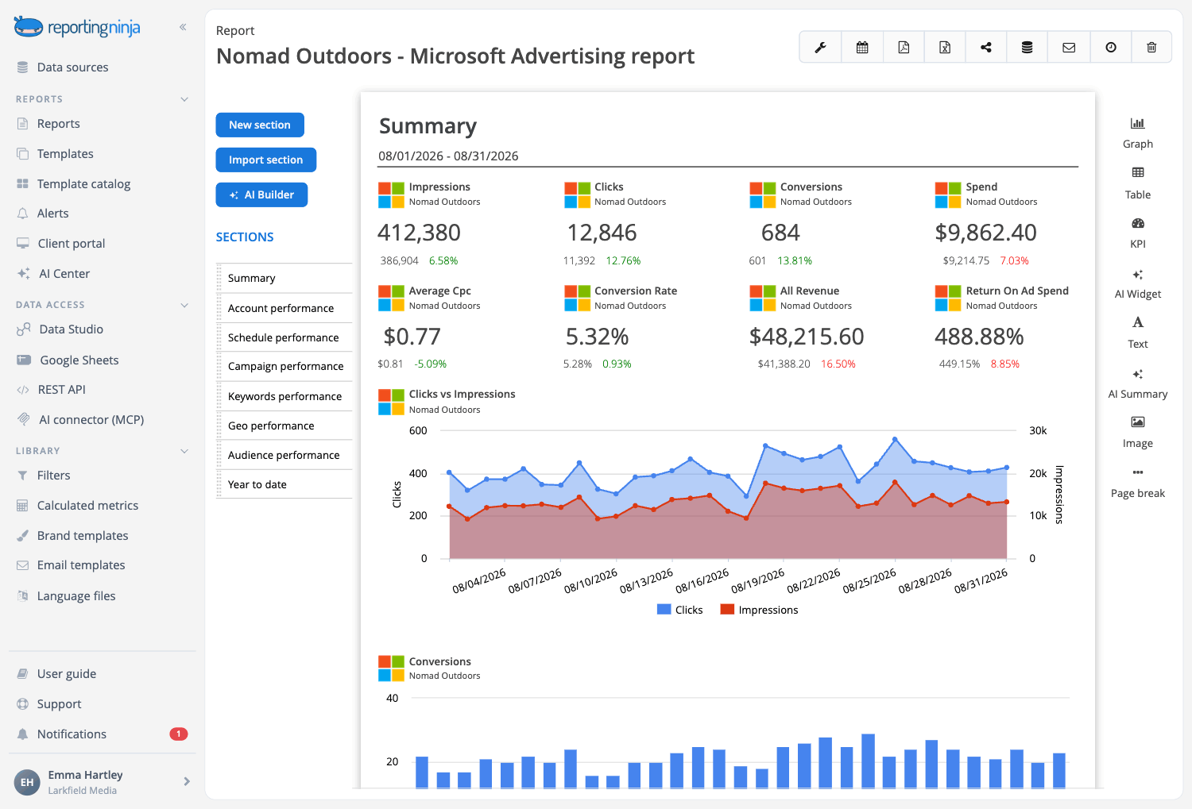Add a Graph widget
The width and height of the screenshot is (1192, 809).
point(1138,133)
